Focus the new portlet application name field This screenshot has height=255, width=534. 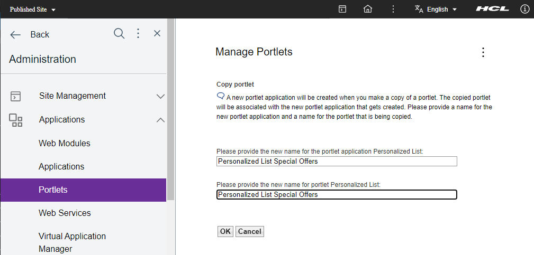click(x=337, y=161)
